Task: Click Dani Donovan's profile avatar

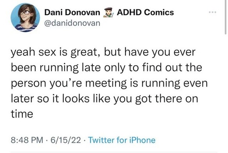Action: pos(25,18)
